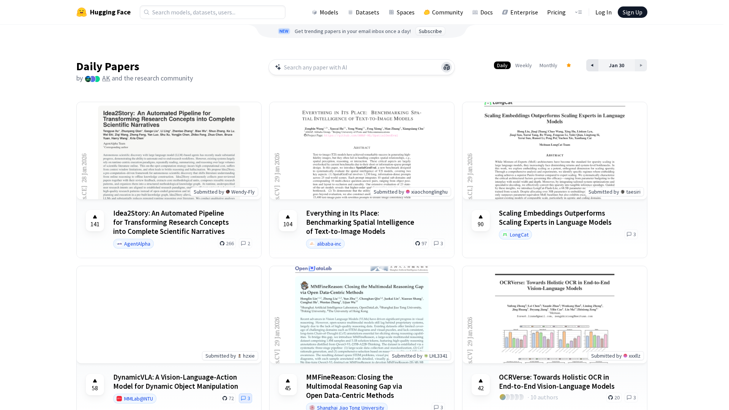Click the orange star trending filter
This screenshot has width=729, height=410.
(x=569, y=65)
